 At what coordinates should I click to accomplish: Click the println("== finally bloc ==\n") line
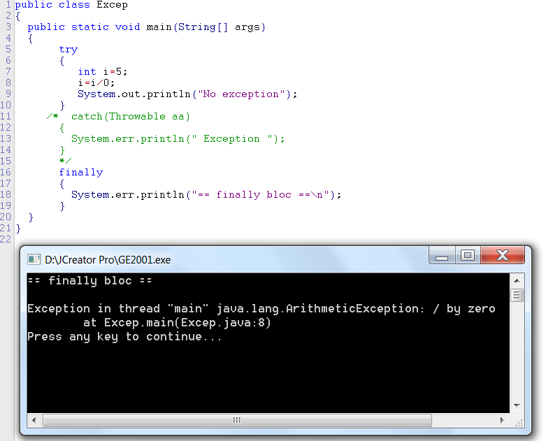[206, 194]
